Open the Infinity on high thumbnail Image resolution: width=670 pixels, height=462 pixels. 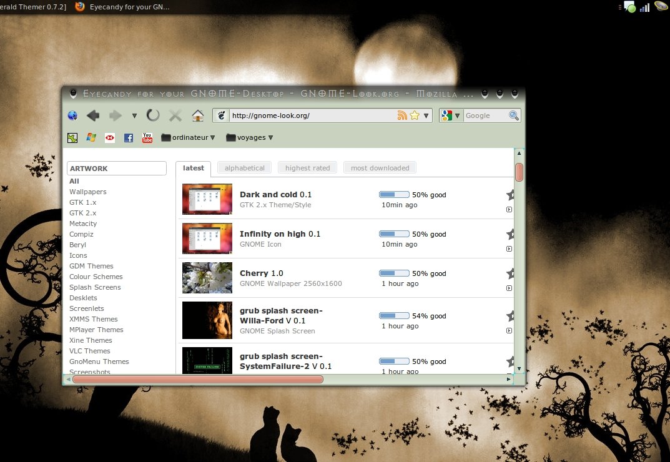tap(207, 238)
